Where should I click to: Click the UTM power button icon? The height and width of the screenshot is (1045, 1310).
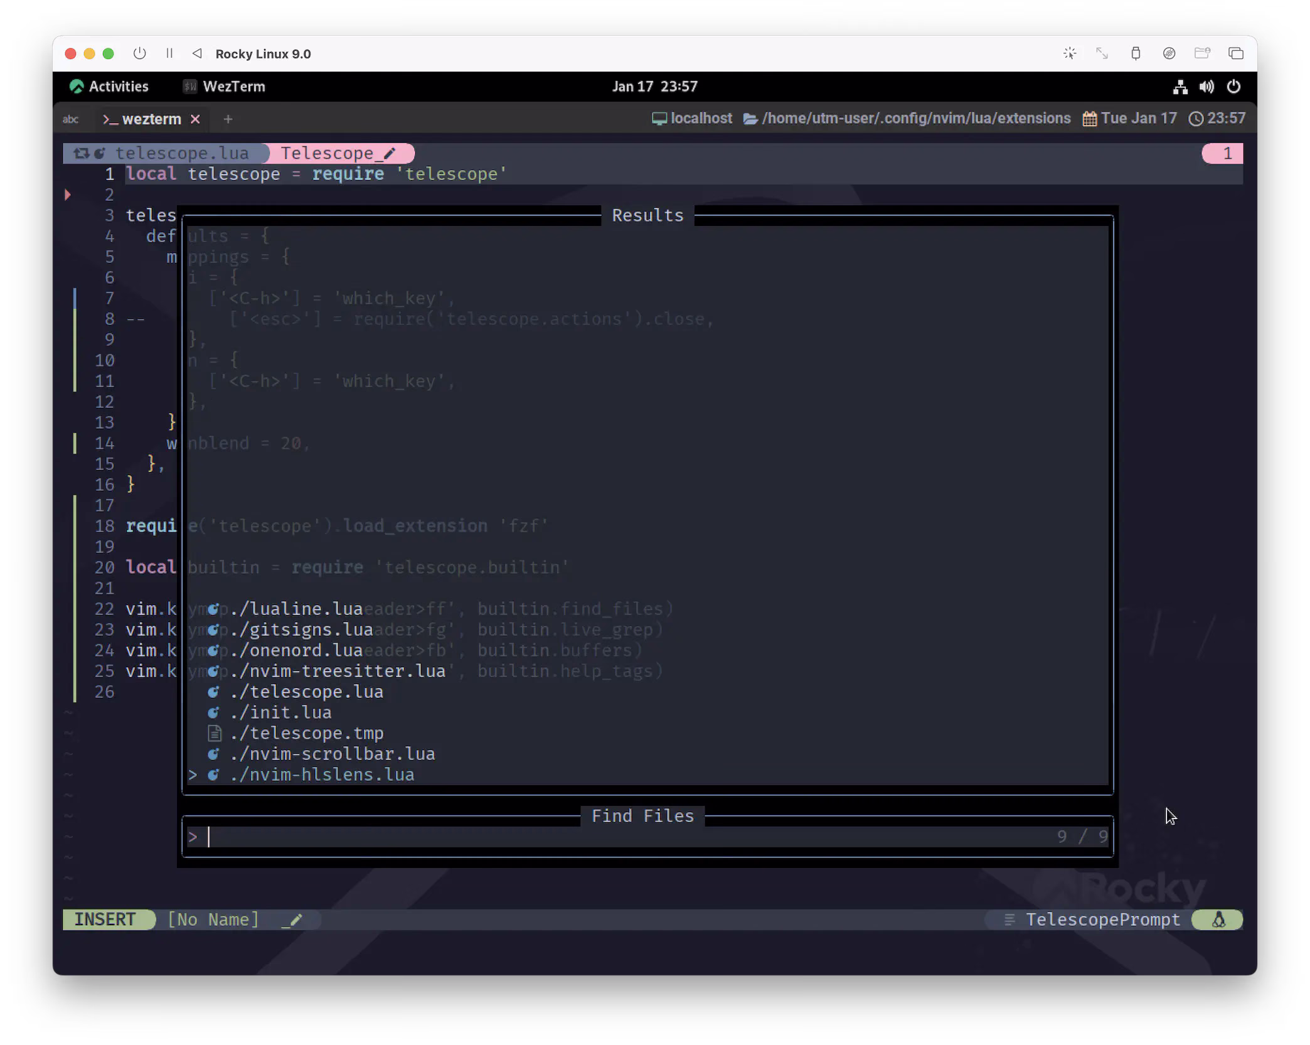point(139,54)
